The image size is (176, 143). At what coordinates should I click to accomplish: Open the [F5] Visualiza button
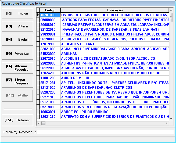click(17, 53)
